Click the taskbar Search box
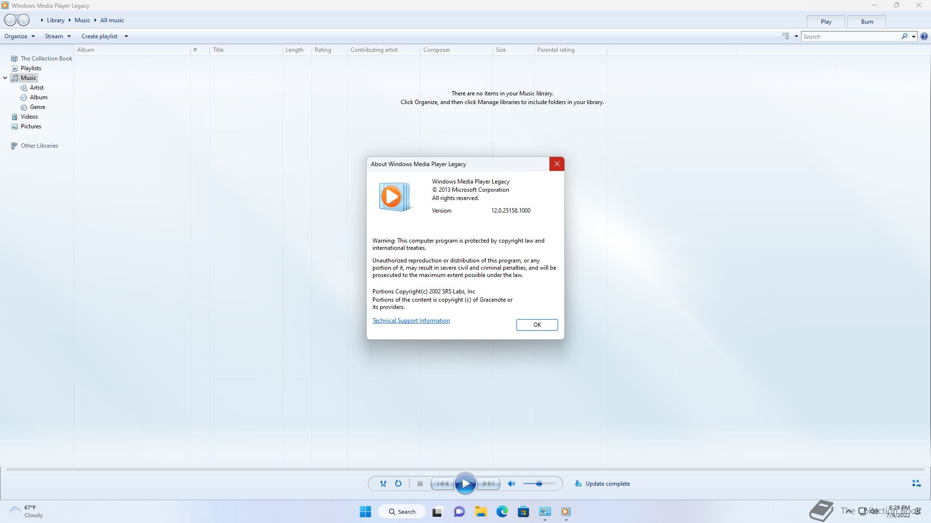The height and width of the screenshot is (523, 931). (x=402, y=512)
